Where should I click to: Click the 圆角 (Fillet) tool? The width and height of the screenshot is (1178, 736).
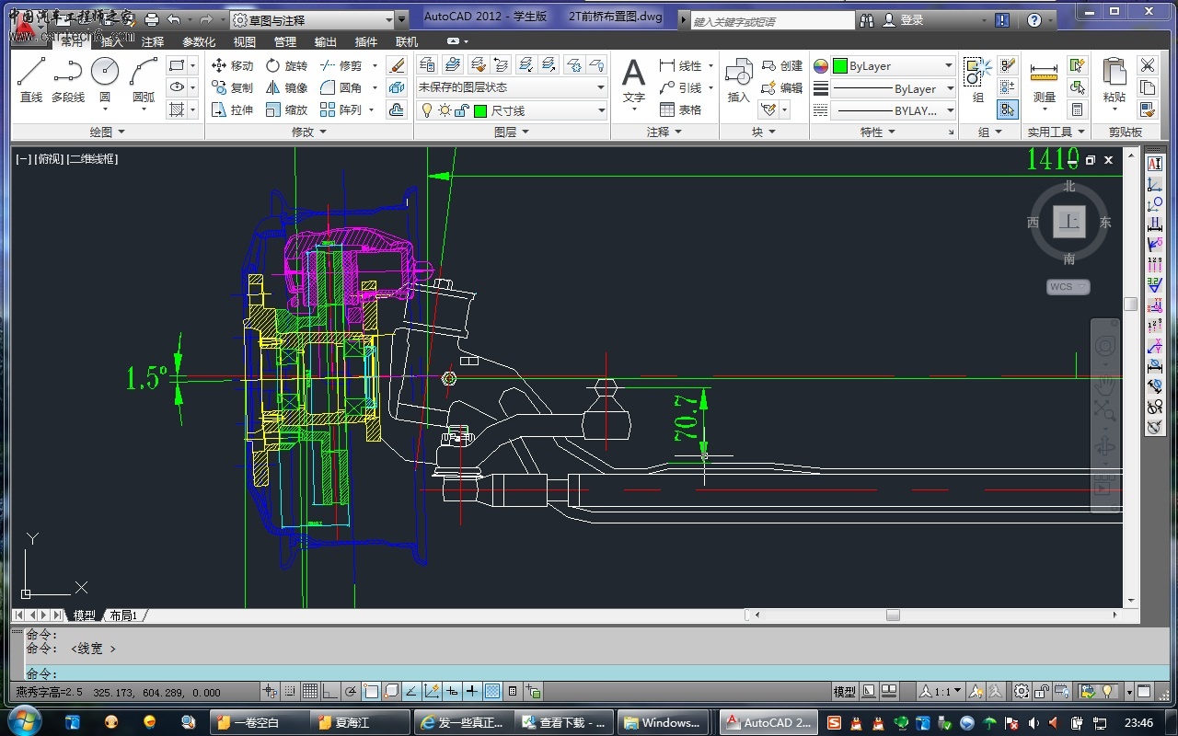click(341, 87)
